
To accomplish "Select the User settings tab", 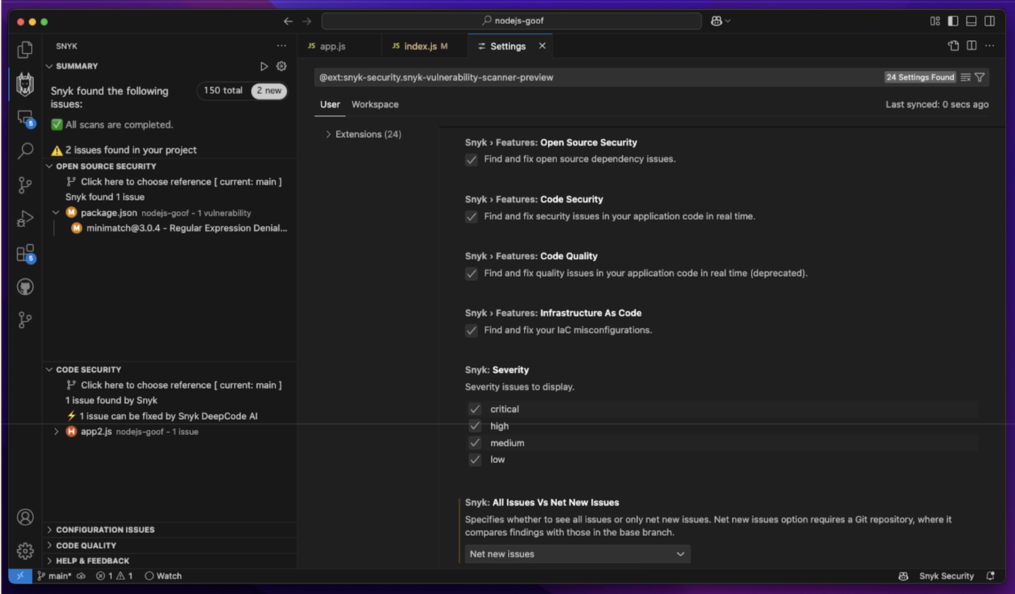I will point(330,105).
